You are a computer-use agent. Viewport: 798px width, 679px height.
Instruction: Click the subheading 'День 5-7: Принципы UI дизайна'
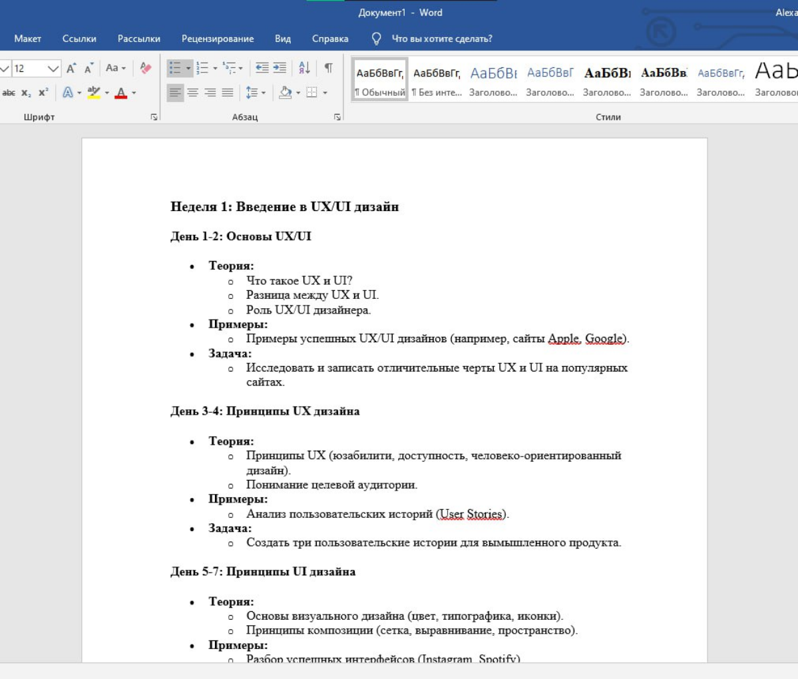263,572
